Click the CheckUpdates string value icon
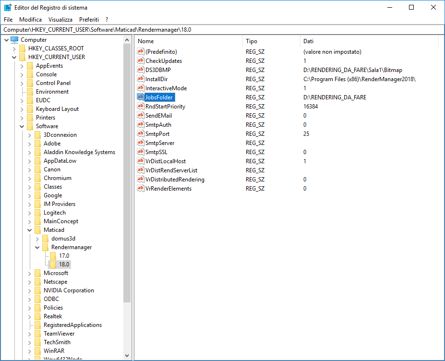Screen dimensions: 445x361 pos(140,61)
